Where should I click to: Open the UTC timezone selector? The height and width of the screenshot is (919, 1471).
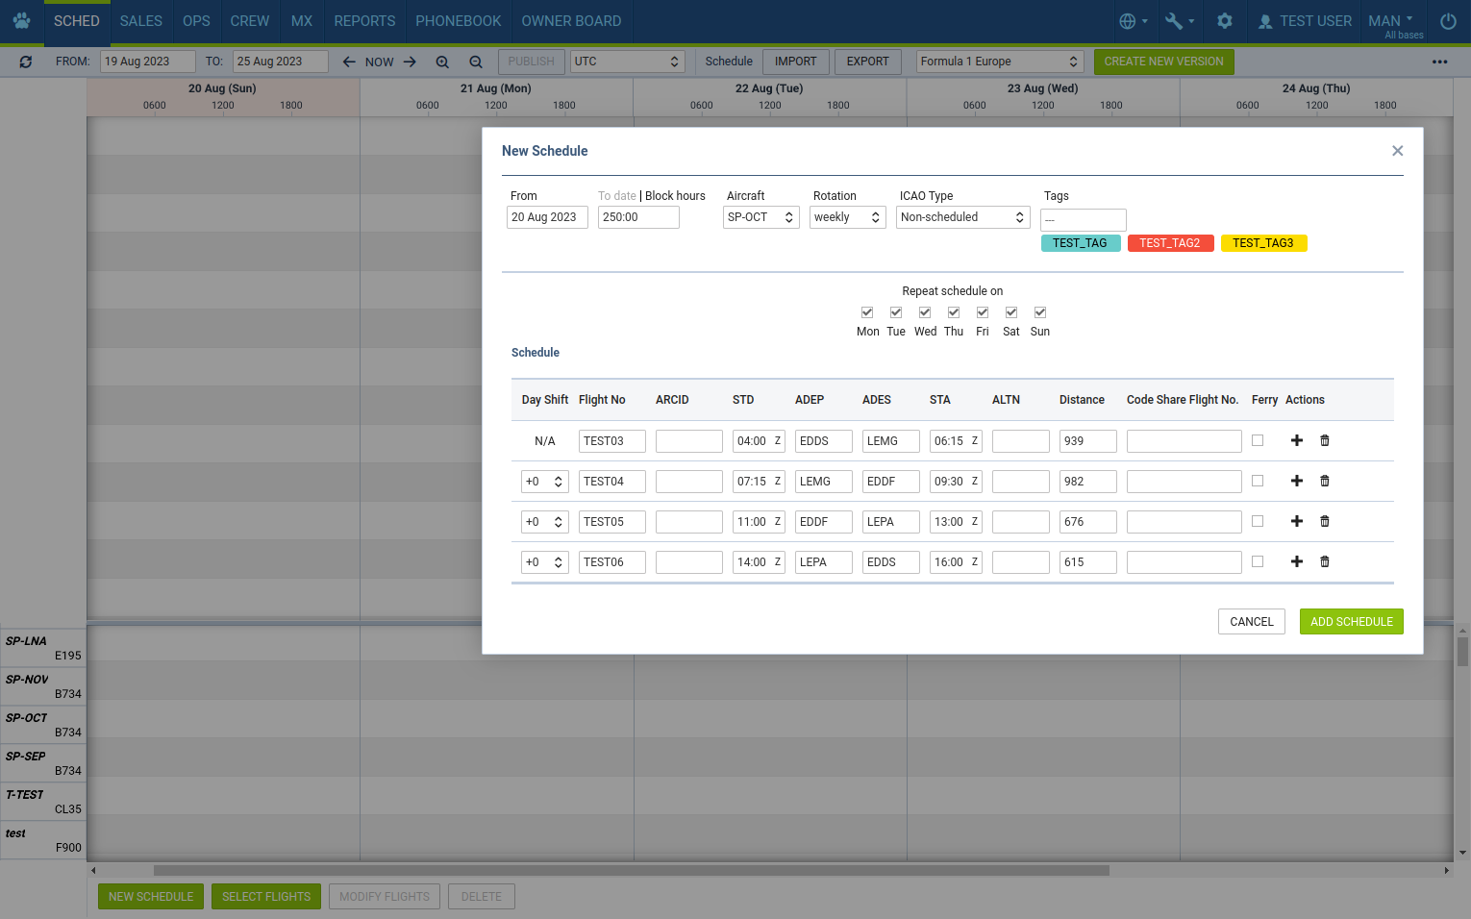coord(627,61)
